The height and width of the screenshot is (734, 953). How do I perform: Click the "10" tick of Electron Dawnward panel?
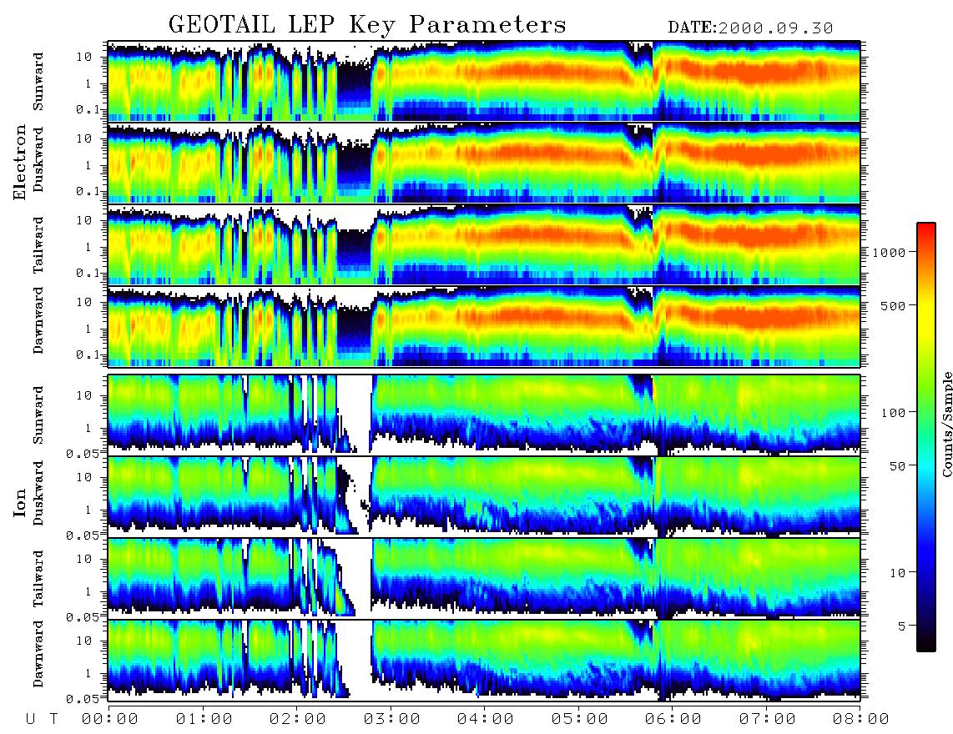pos(84,303)
